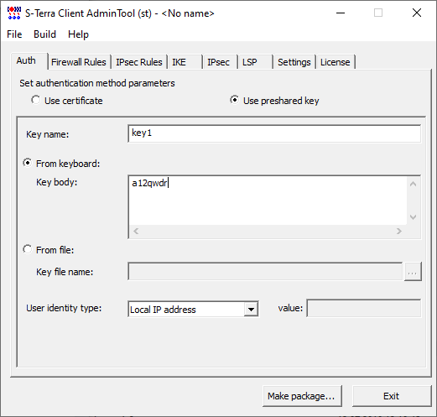Select the From keyboard radio option
Screen dimensions: 437x417
click(x=28, y=163)
